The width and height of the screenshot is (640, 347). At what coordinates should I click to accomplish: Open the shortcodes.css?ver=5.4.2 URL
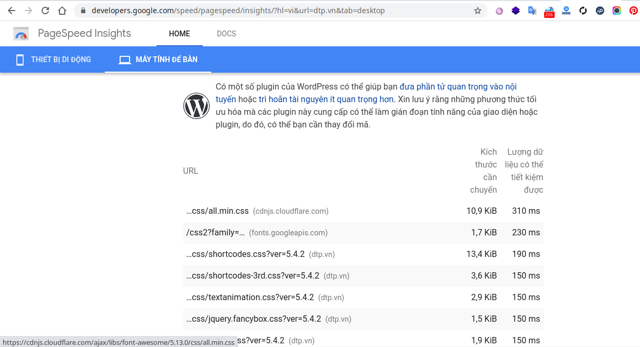(x=245, y=254)
